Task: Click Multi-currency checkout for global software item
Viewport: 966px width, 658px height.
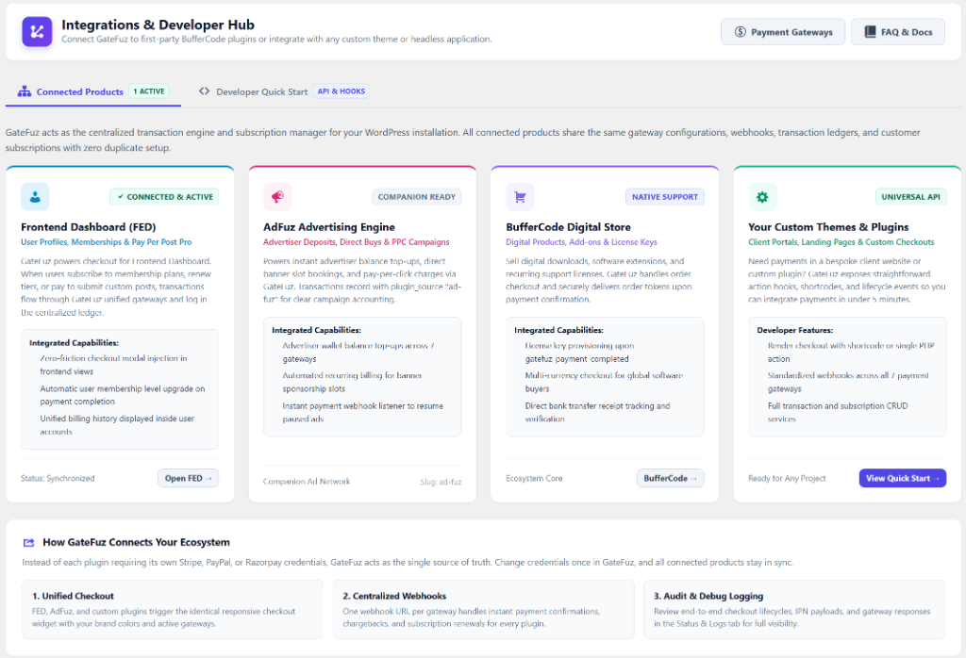Action: click(604, 382)
